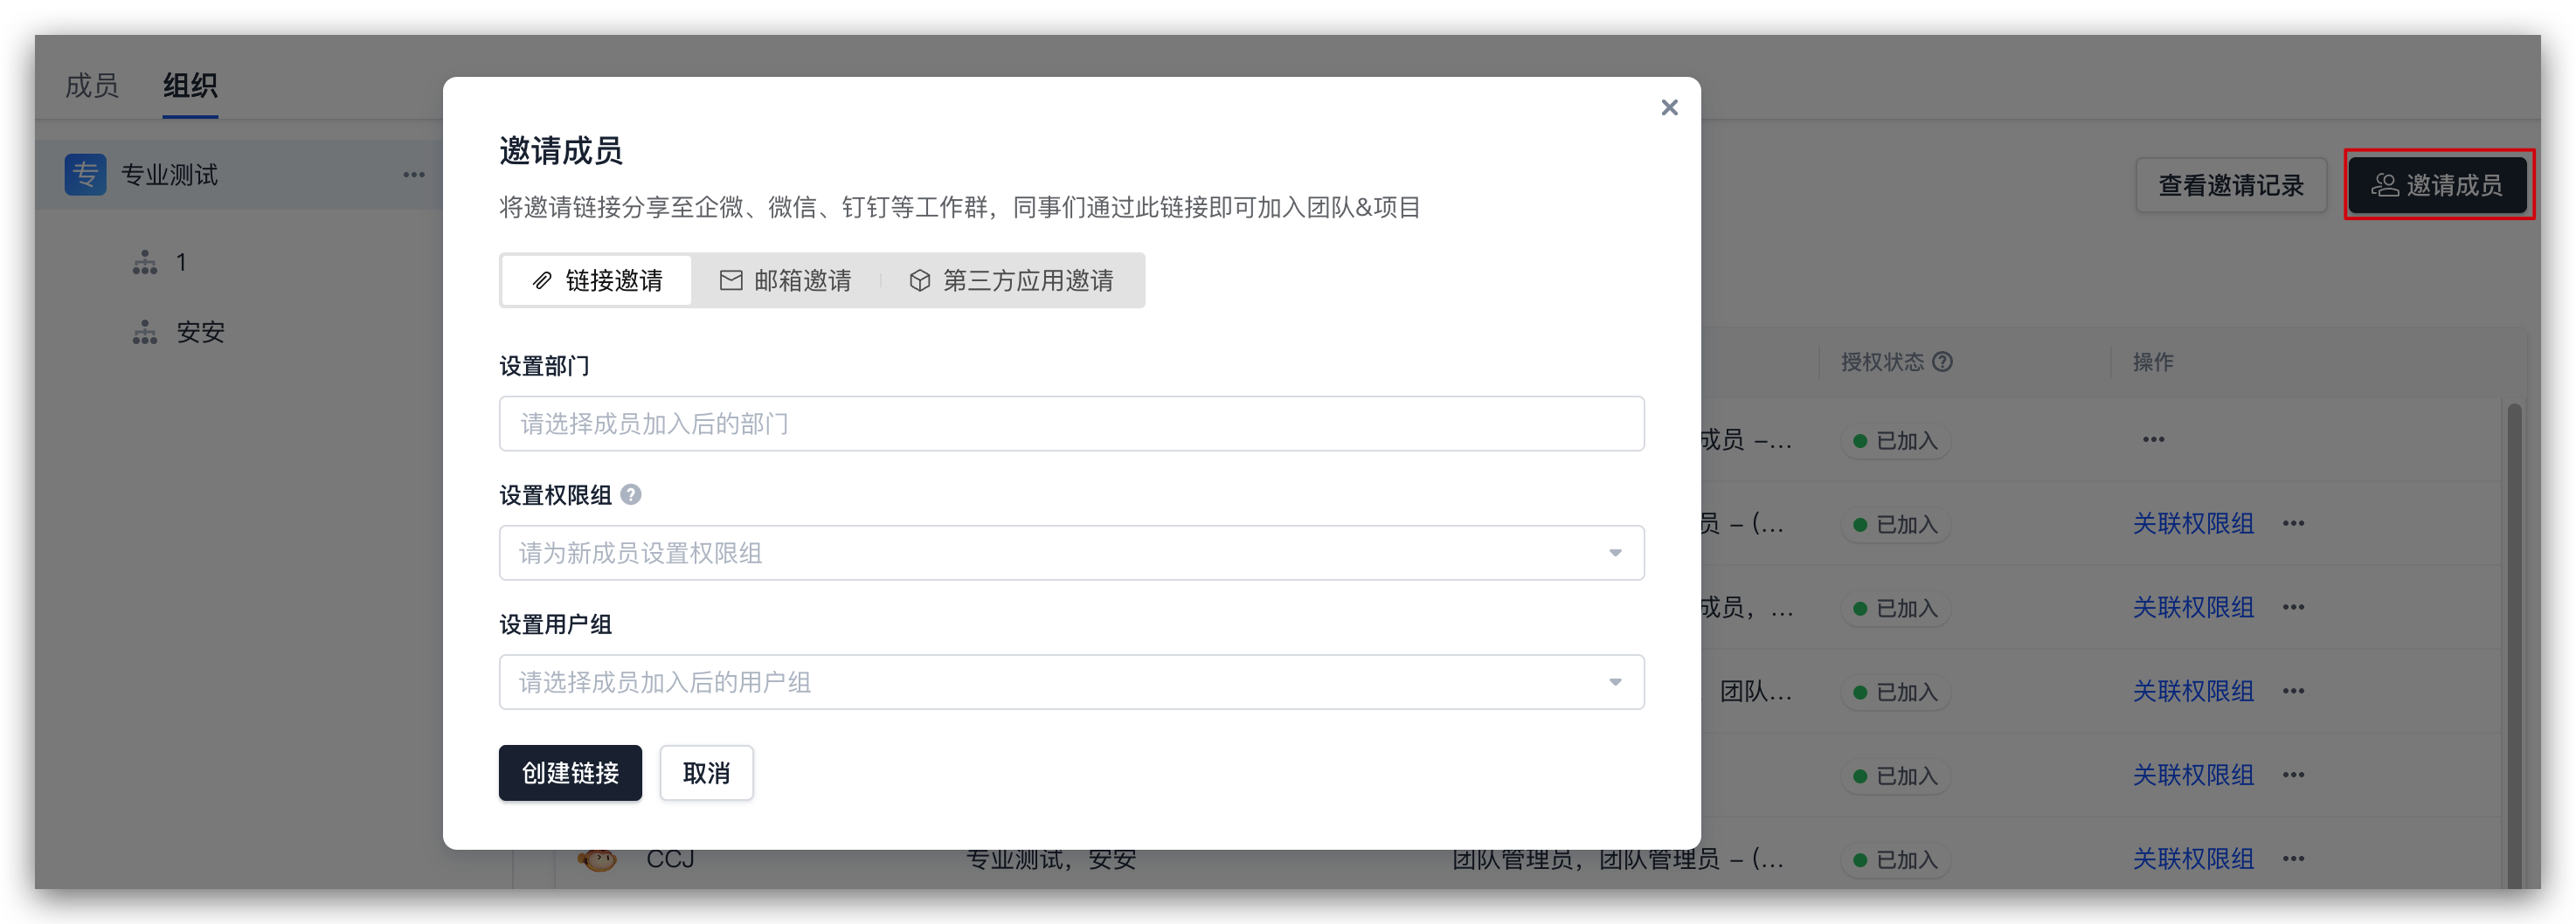
Task: Click the help icon beside 设置权限组
Action: coord(631,494)
